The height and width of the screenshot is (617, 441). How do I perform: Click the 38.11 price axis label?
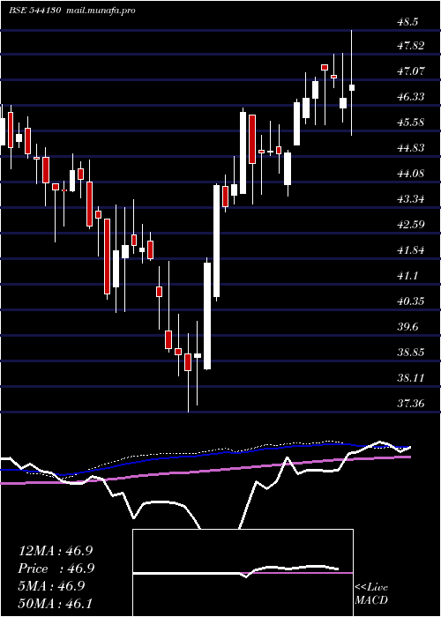click(410, 378)
